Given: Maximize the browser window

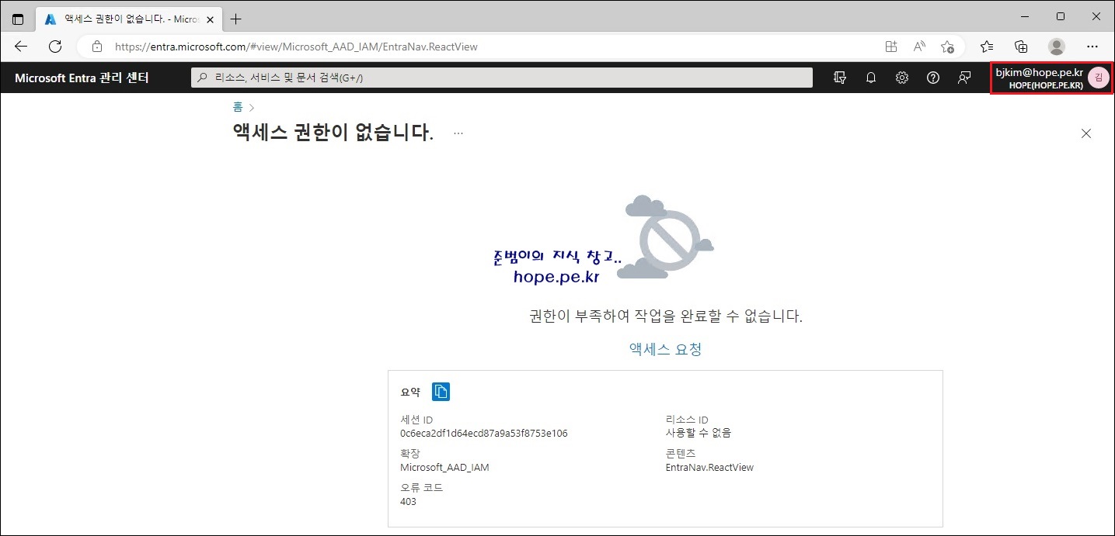Looking at the screenshot, I should tap(1060, 17).
